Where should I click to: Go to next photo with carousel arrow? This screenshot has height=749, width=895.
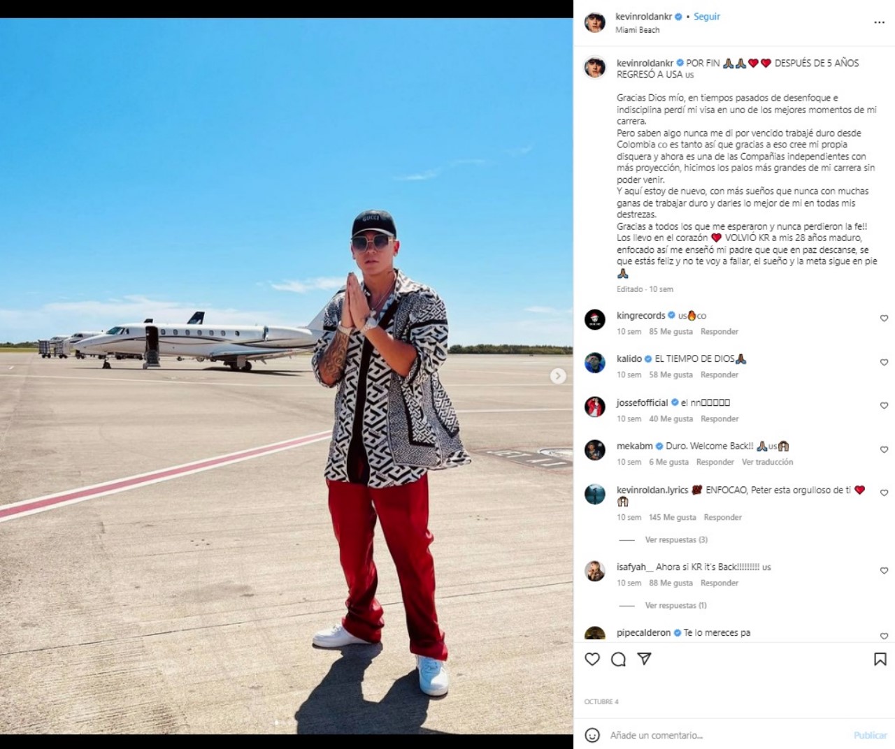point(558,376)
